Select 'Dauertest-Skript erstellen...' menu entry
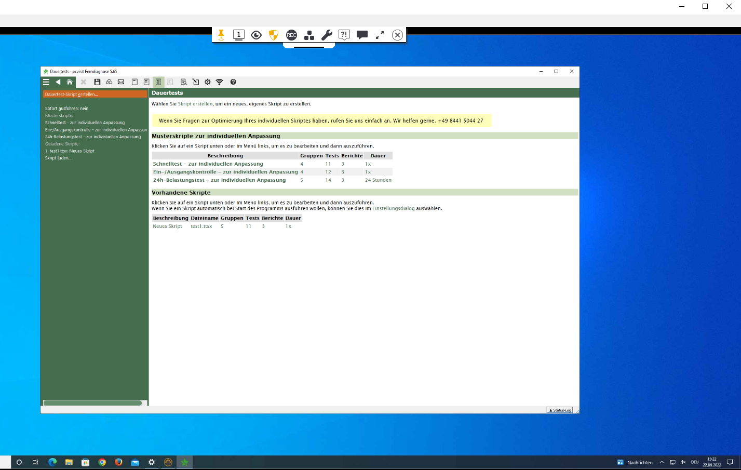The height and width of the screenshot is (470, 741). point(71,95)
